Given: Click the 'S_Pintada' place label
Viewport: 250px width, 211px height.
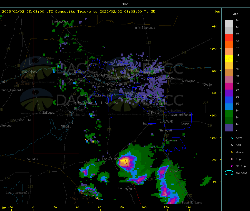Looking at the screenshot, I should pos(74,80).
